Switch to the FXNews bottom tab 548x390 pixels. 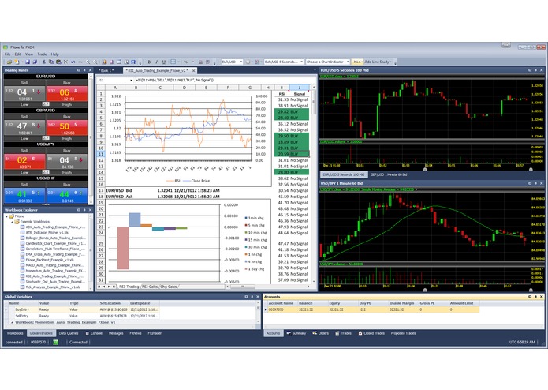click(x=136, y=333)
